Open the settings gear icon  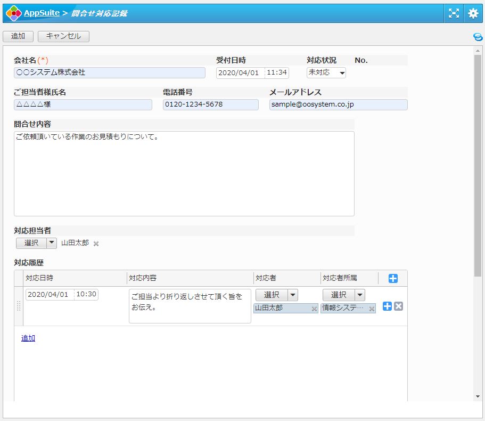473,13
